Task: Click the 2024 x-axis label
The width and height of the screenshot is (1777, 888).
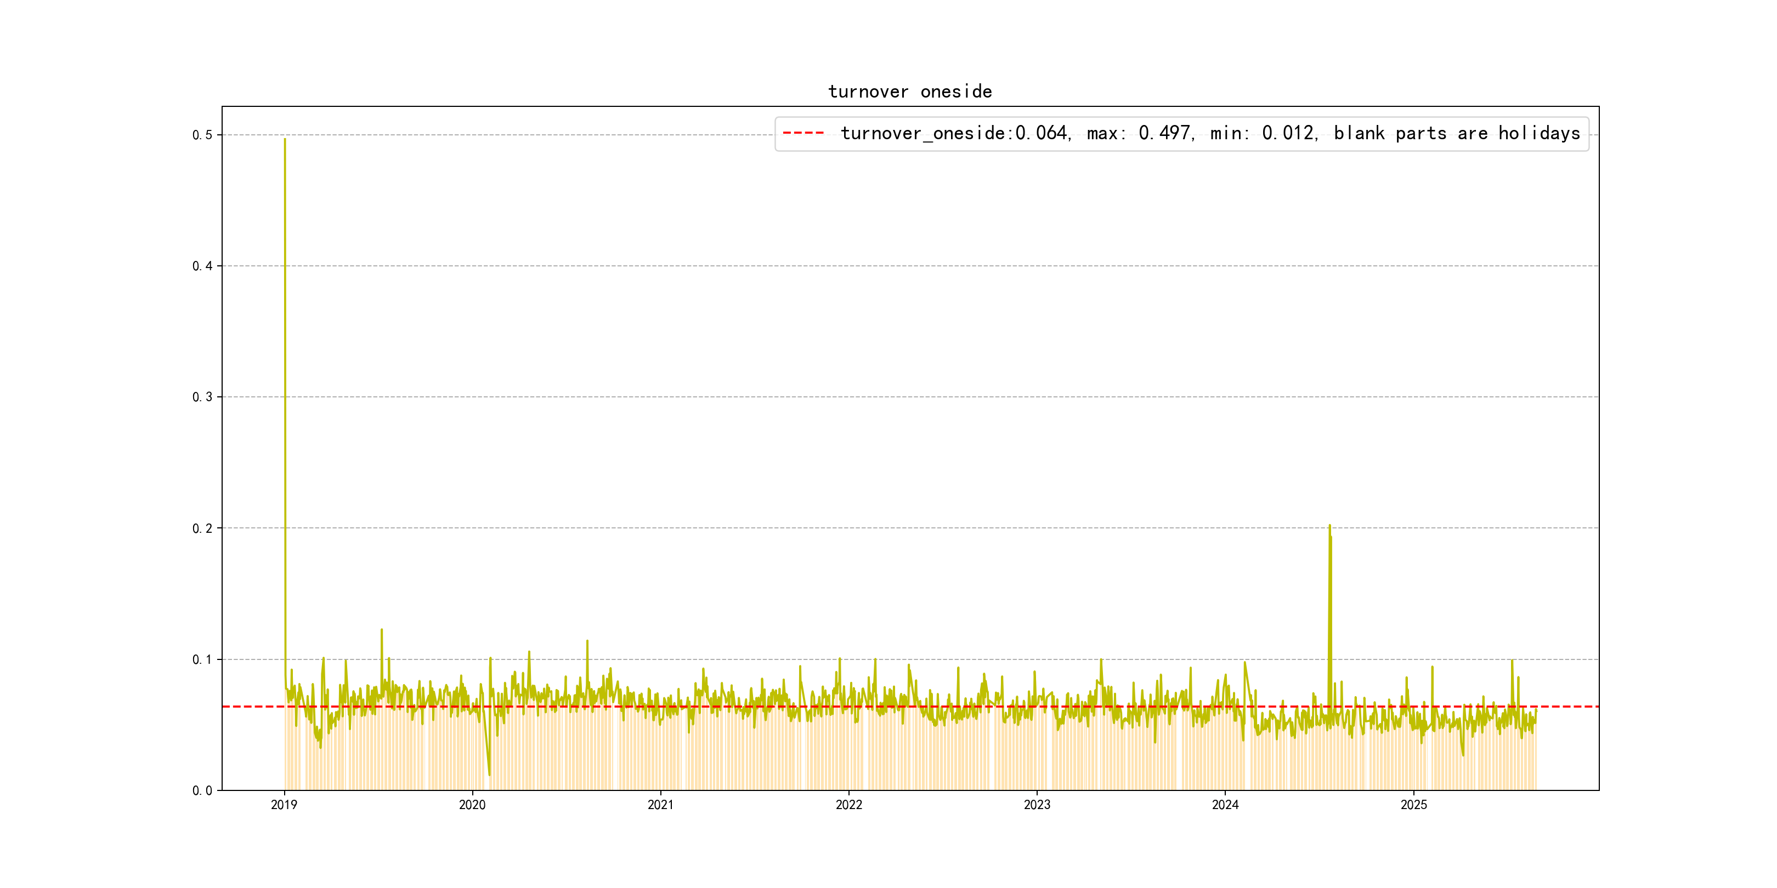Action: [1225, 805]
